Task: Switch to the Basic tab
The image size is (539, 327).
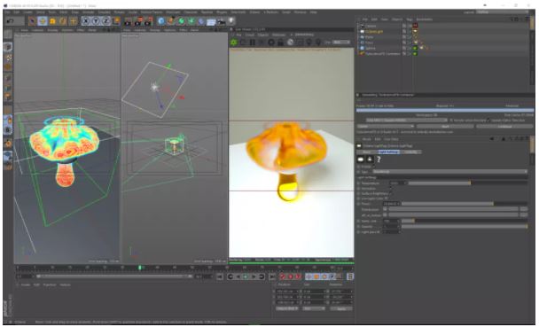Action: (367, 152)
